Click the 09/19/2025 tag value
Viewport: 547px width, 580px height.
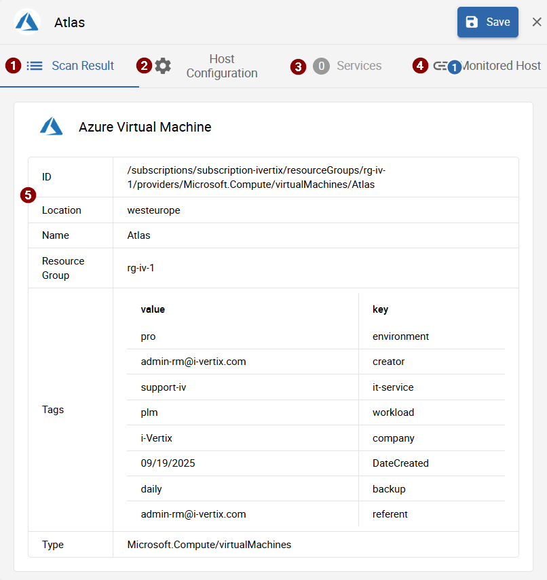(168, 463)
